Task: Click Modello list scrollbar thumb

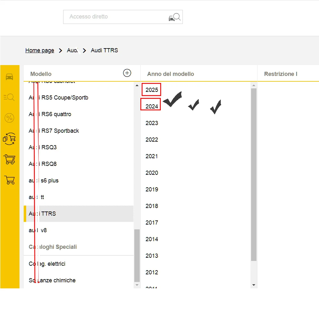Action: 137,256
